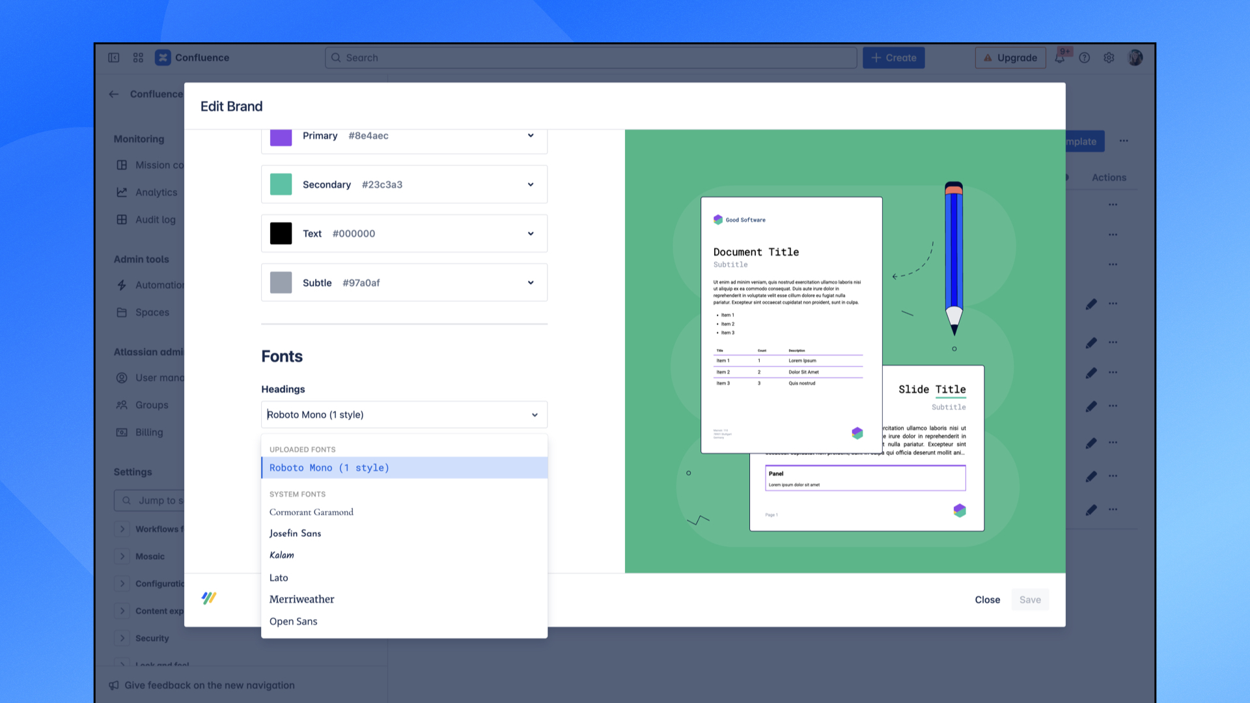The image size is (1250, 703).
Task: Click the Confluence logo icon
Action: [163, 57]
